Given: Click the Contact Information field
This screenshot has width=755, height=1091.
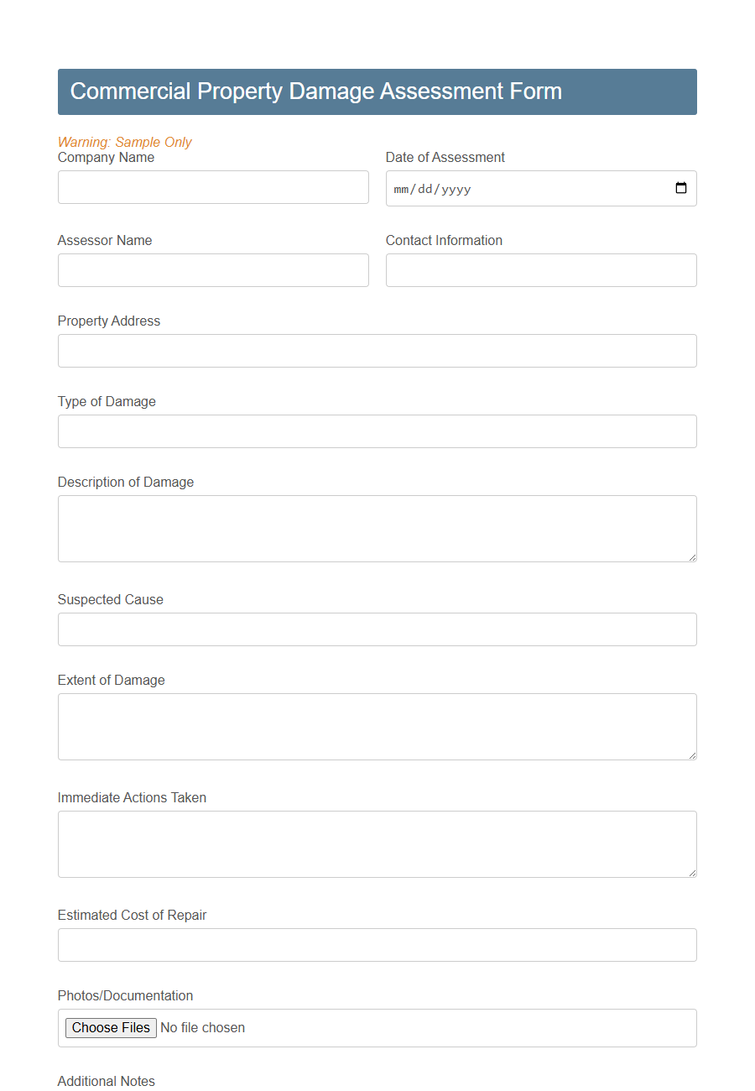Looking at the screenshot, I should [x=541, y=269].
